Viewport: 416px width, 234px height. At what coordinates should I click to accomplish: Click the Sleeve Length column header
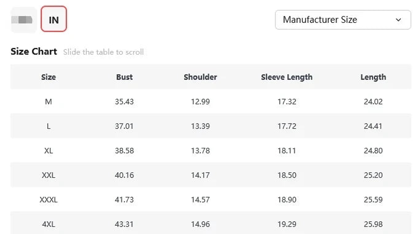tap(287, 77)
